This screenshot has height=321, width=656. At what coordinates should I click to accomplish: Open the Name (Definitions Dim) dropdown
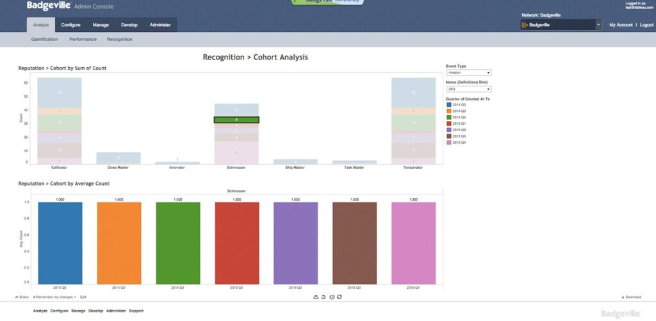coord(468,89)
